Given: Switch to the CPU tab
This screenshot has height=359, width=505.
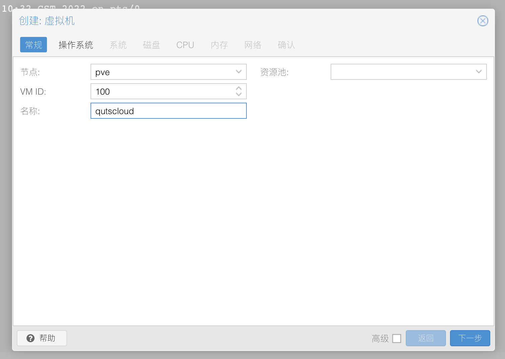Looking at the screenshot, I should pos(185,45).
